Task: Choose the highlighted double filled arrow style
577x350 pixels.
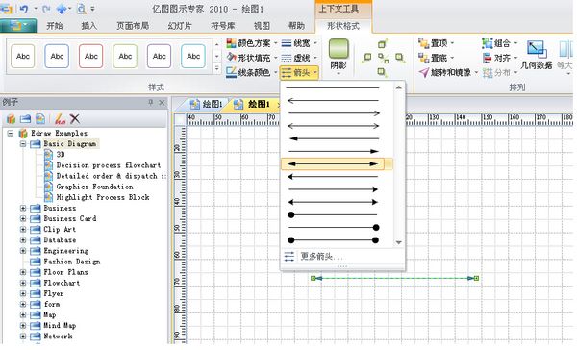Action: [x=333, y=164]
